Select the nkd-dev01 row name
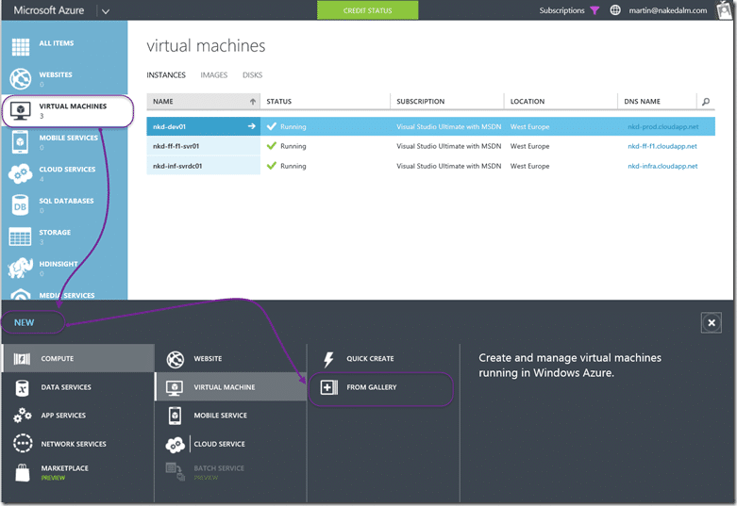Viewport: 737px width, 506px height. click(169, 126)
